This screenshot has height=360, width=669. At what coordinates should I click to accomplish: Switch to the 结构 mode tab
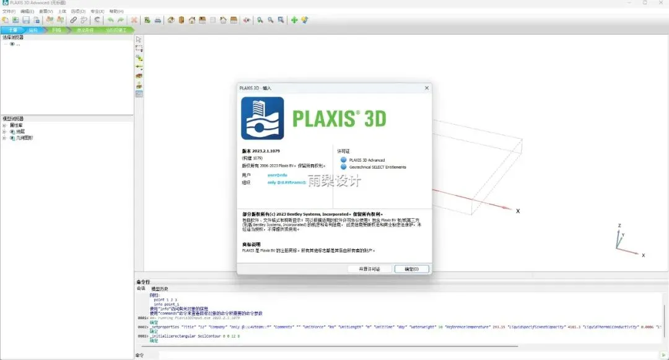tap(33, 30)
